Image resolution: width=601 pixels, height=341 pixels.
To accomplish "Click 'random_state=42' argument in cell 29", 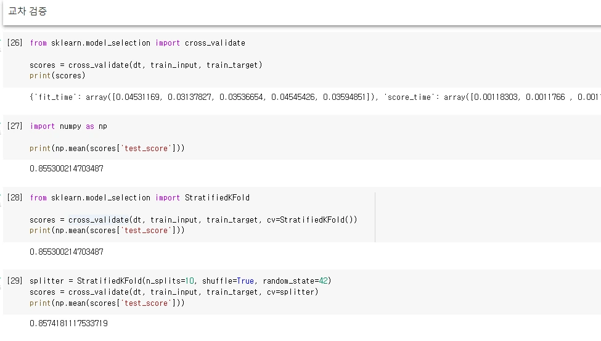I will click(295, 281).
